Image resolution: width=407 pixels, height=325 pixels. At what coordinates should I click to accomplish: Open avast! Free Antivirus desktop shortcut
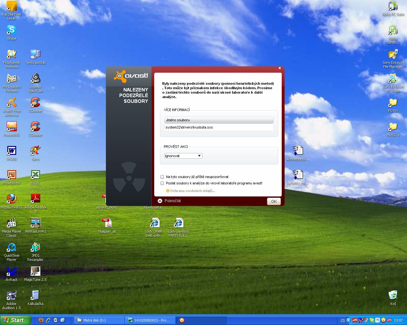(x=11, y=103)
